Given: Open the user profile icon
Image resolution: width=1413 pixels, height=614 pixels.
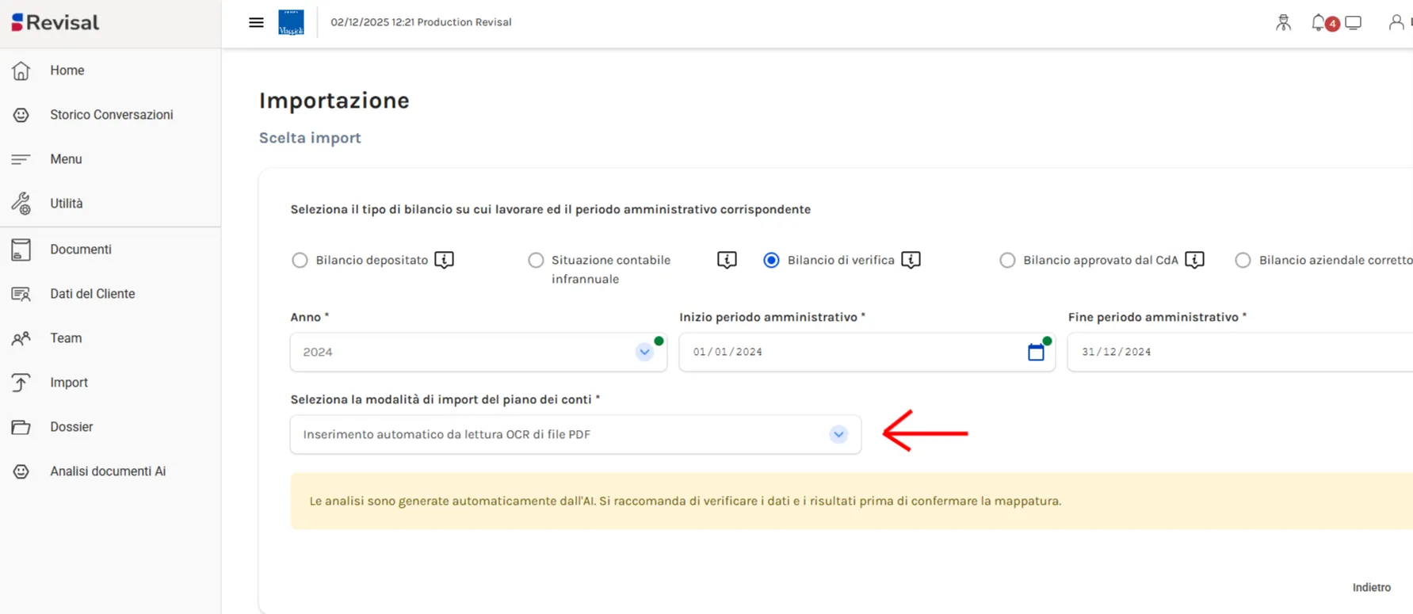Looking at the screenshot, I should 1396,23.
